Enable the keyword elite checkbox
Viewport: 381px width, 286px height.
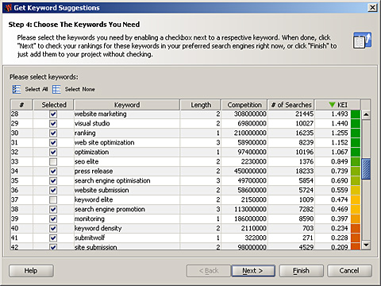(53, 200)
